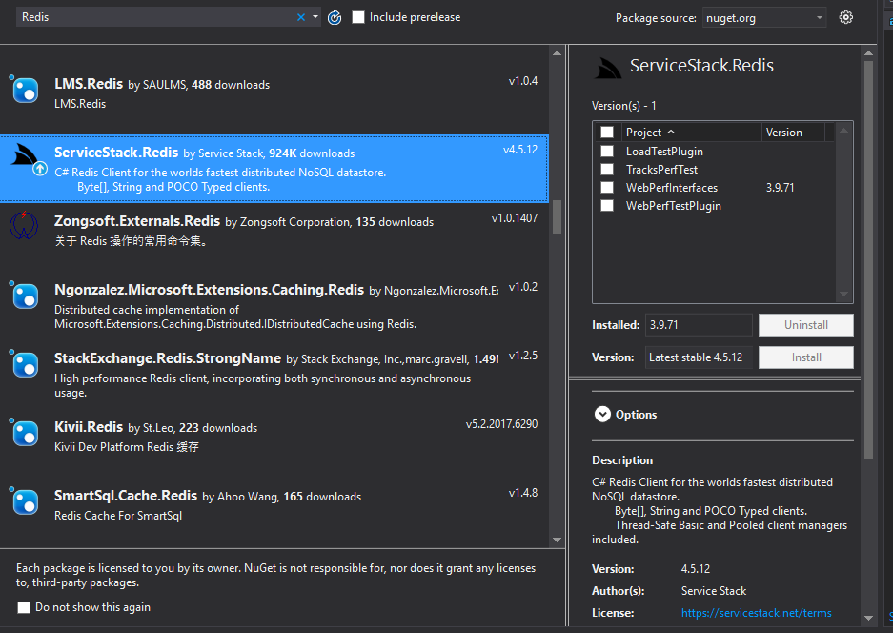Screen dimensions: 893x633
Task: Select the Zongsoft.Externals.Redis package title
Action: pyautogui.click(x=136, y=221)
